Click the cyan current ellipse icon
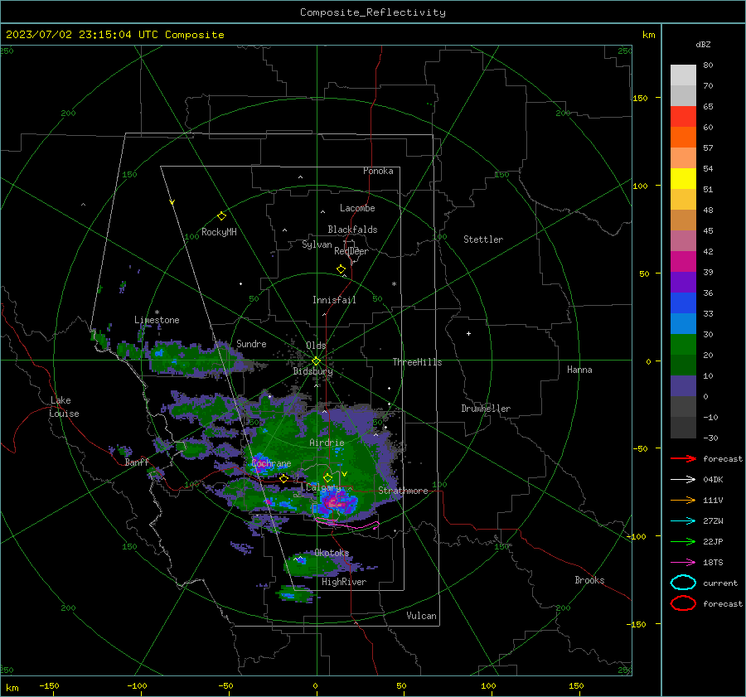Image resolution: width=746 pixels, height=697 pixels. point(683,583)
